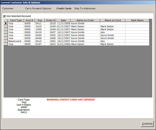Click the 11/5/2009 date cell
The height and width of the screenshot is (130, 156).
pyautogui.click(x=63, y=23)
